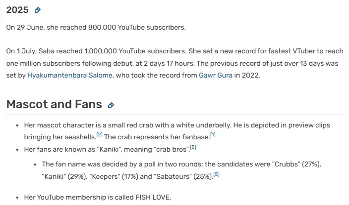Click the fan name poll sub-bullet
This screenshot has width=349, height=205.
click(x=149, y=164)
